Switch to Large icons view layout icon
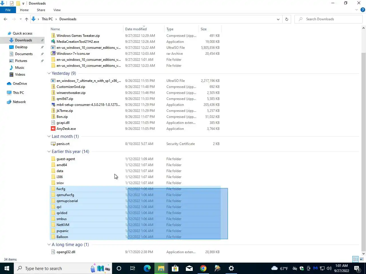 [x=362, y=259]
